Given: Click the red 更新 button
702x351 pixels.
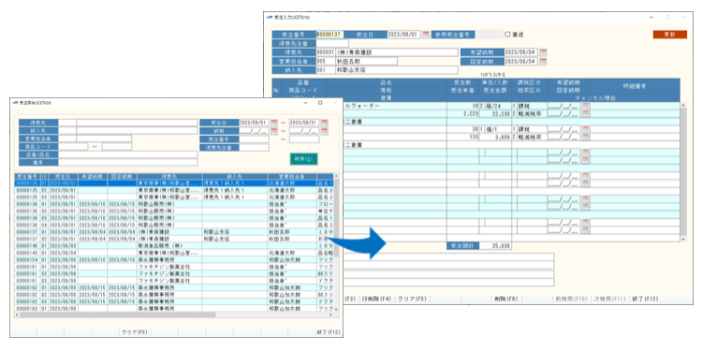Looking at the screenshot, I should tap(670, 35).
